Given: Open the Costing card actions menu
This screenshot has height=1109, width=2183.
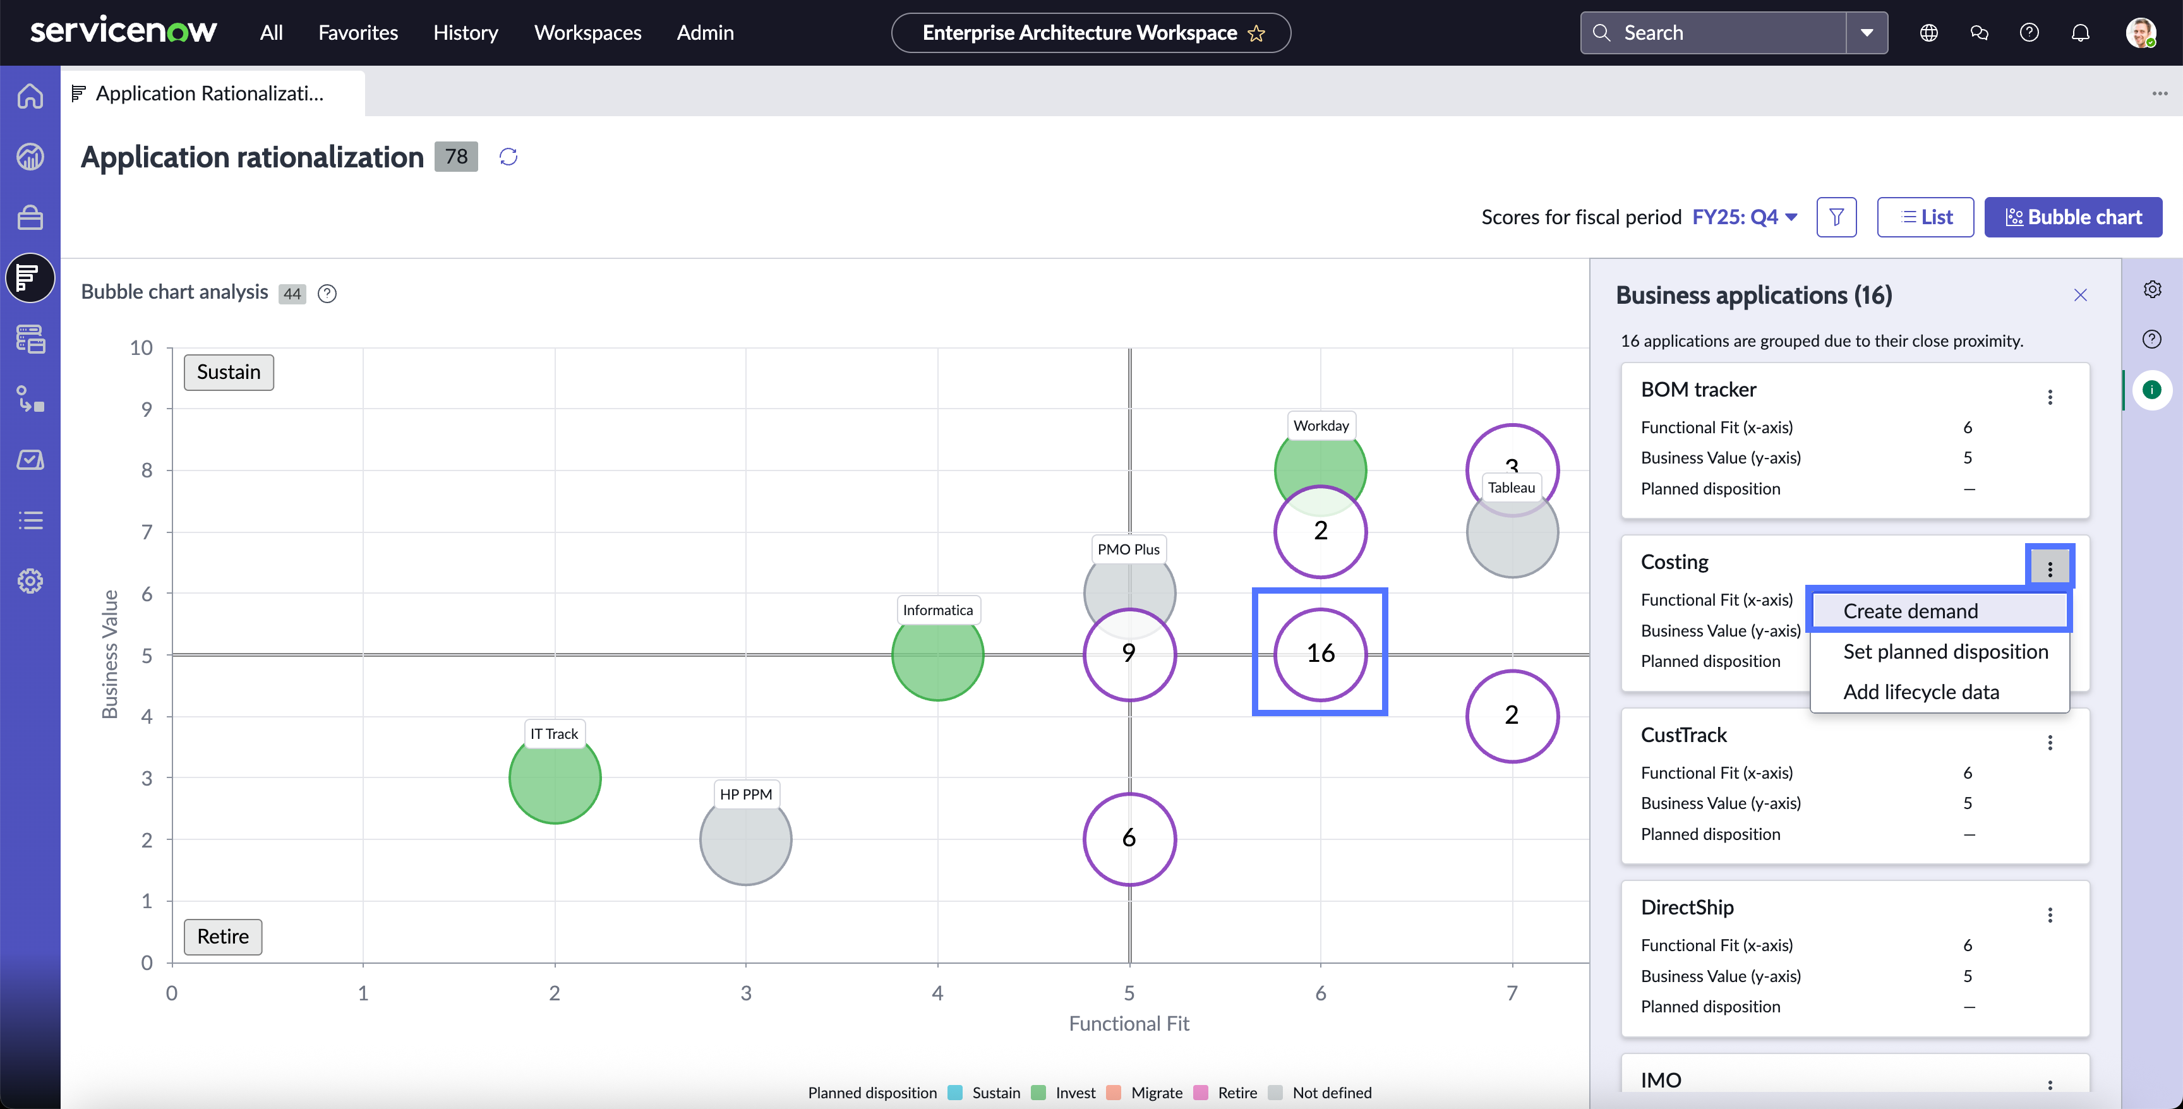Looking at the screenshot, I should coord(2050,568).
